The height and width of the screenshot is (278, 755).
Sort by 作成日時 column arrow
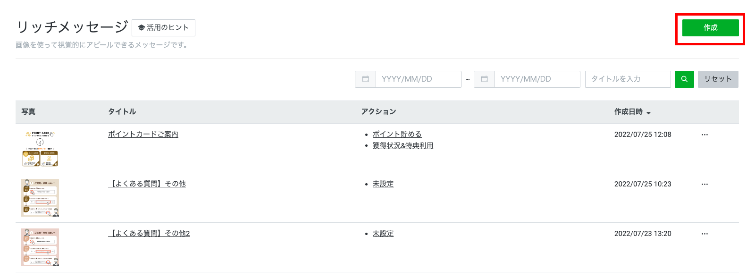coord(648,113)
